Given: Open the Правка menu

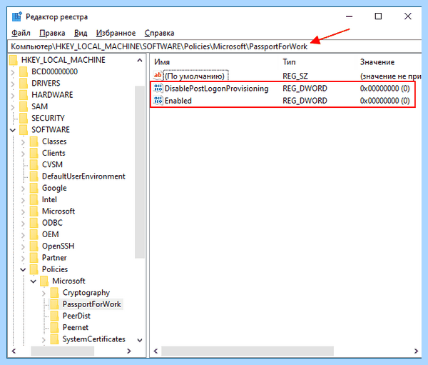Looking at the screenshot, I should (x=52, y=33).
